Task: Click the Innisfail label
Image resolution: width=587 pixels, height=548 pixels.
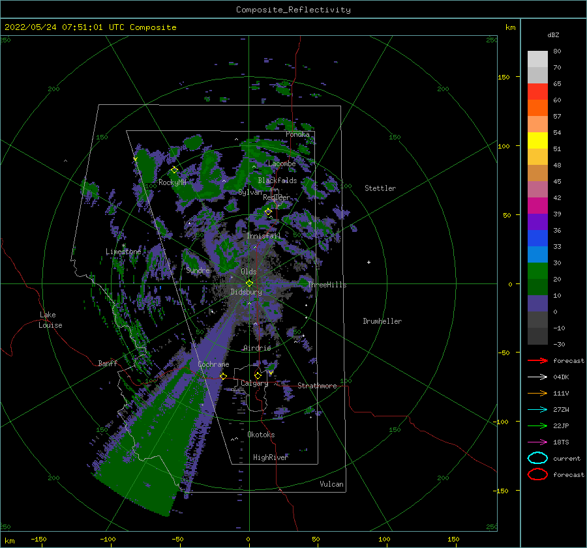Action: coord(263,236)
